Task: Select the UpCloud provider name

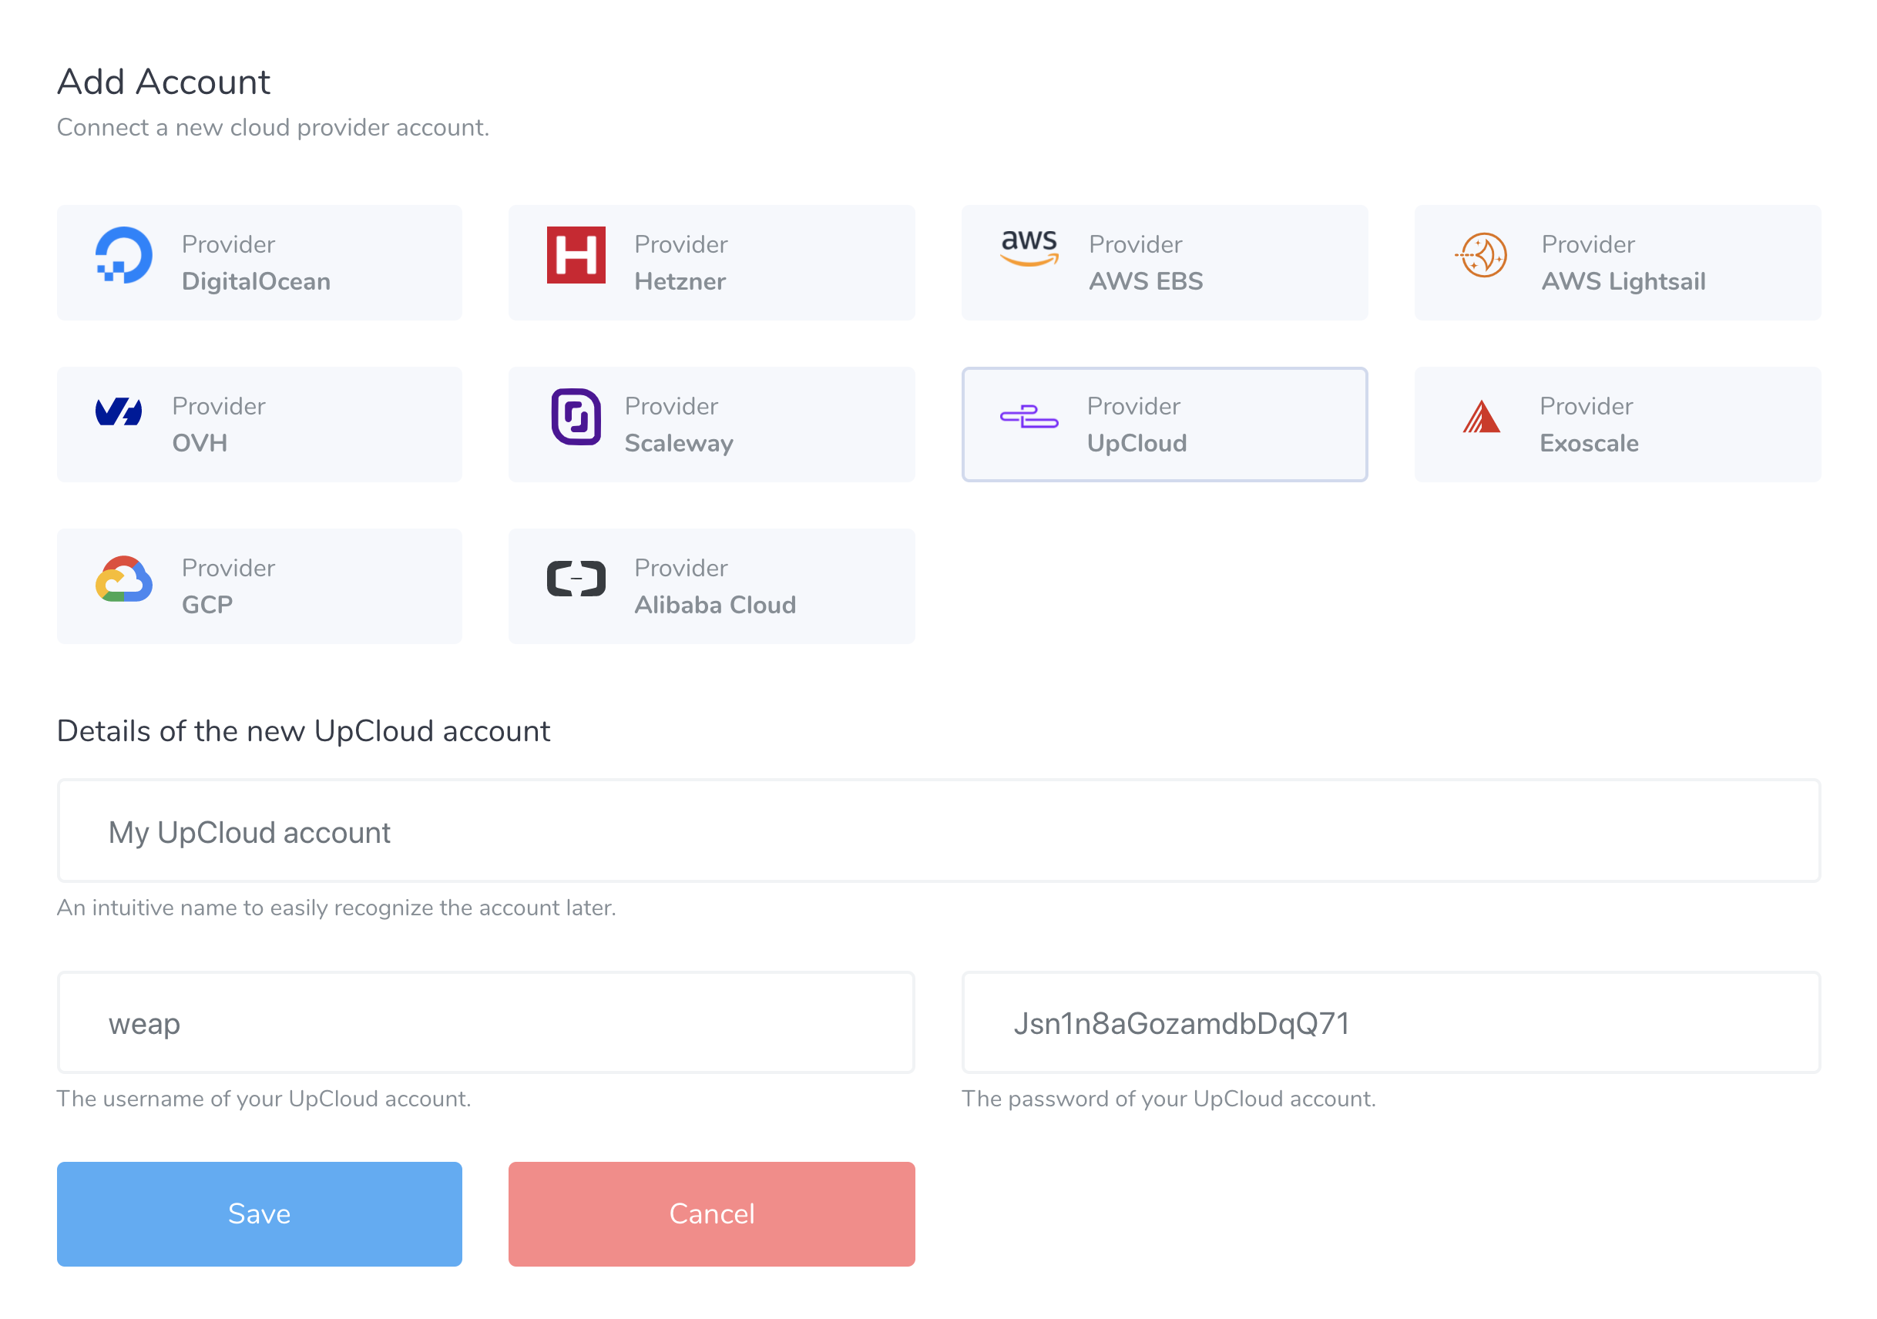Action: tap(1137, 443)
